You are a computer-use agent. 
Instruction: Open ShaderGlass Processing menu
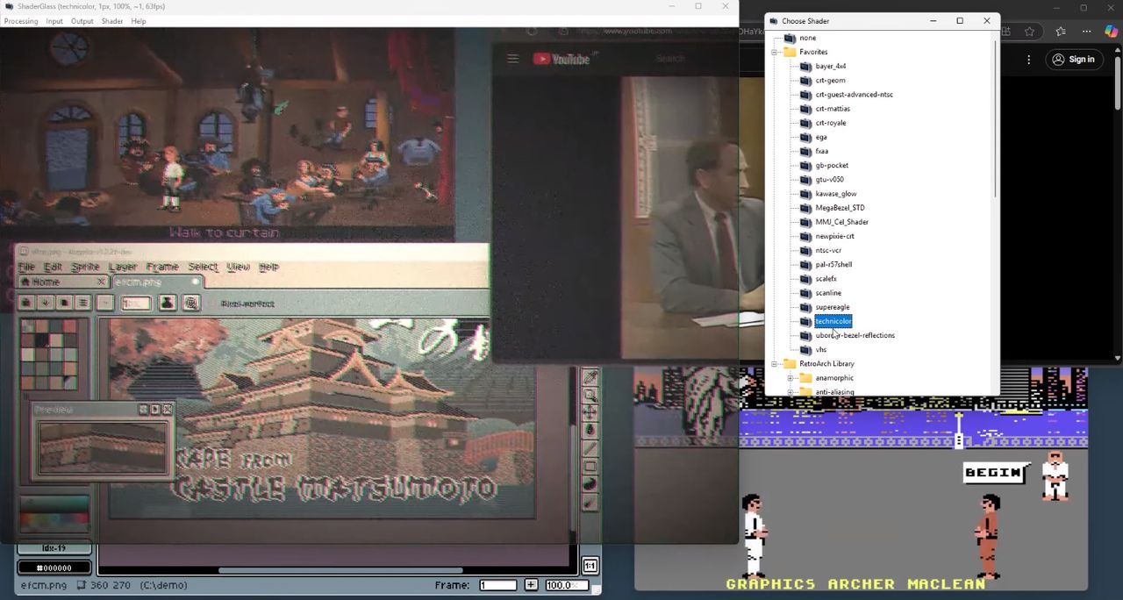[x=20, y=21]
